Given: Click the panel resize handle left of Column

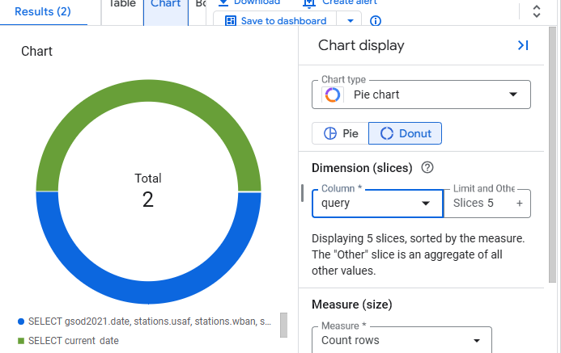Looking at the screenshot, I should point(302,193).
